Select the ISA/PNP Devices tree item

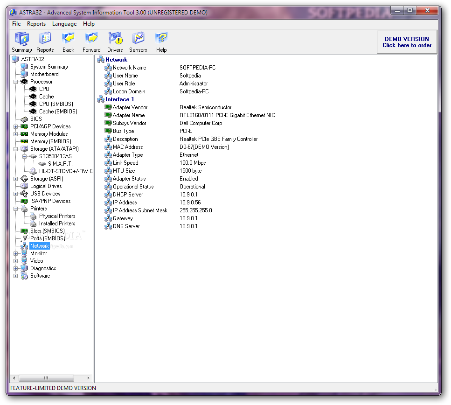coord(50,201)
